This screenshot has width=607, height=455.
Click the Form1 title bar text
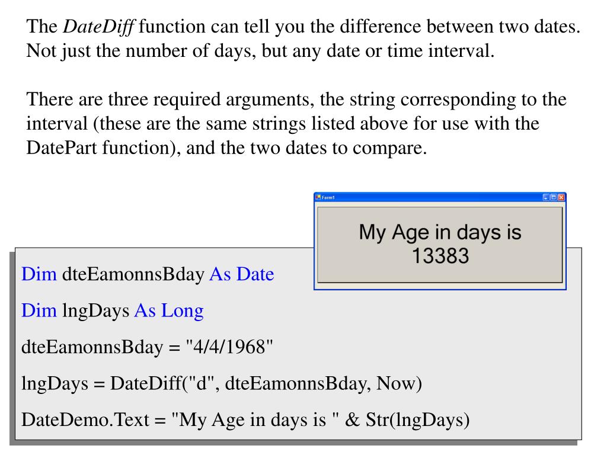(328, 197)
